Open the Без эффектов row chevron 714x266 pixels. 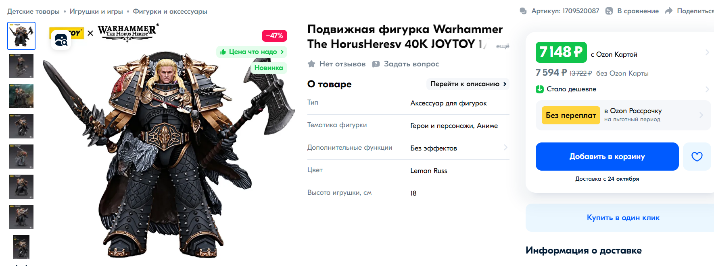(x=505, y=148)
